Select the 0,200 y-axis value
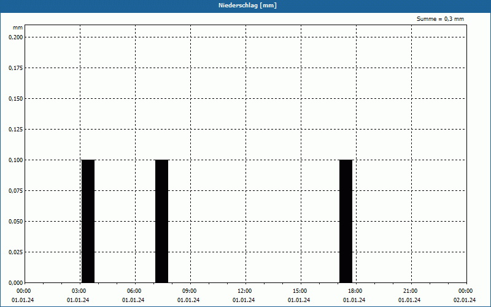491x307 pixels. pos(16,37)
